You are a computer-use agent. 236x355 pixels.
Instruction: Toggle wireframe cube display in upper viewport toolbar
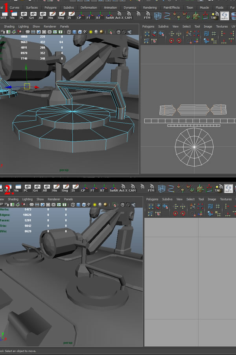point(69,32)
